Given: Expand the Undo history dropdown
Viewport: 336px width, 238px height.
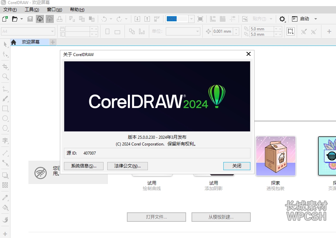Looking at the screenshot, I should point(111,19).
